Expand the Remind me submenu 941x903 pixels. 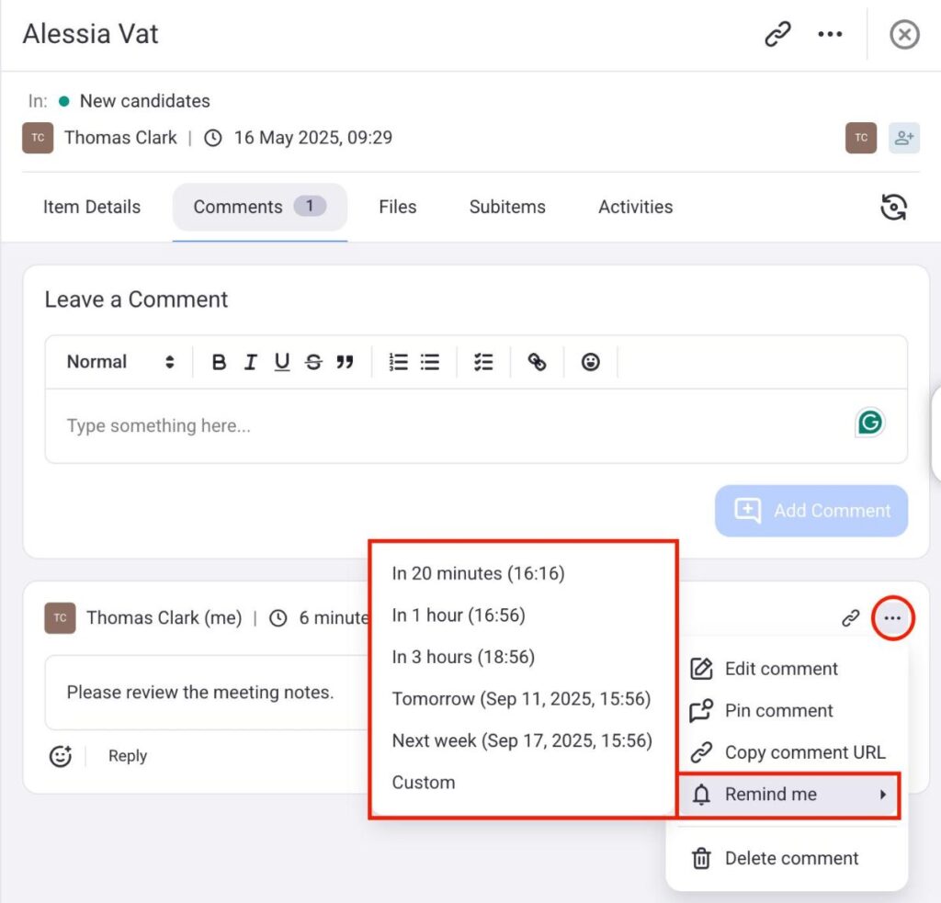coord(788,795)
